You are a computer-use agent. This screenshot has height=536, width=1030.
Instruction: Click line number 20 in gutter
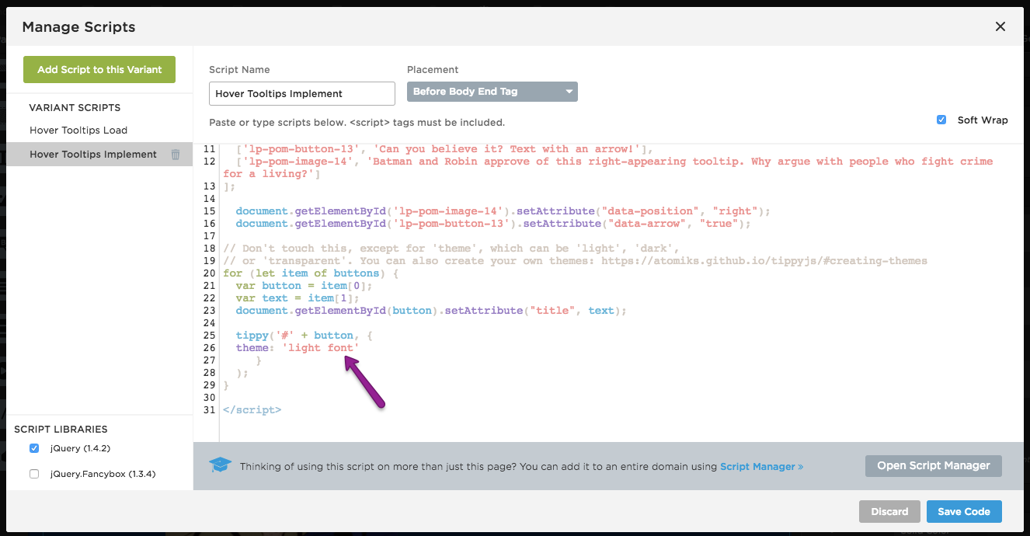click(x=208, y=273)
